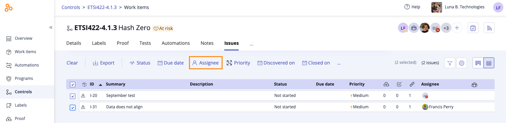The image size is (506, 123).
Task: Navigate to Controls breadcrumb link
Action: 71,7
